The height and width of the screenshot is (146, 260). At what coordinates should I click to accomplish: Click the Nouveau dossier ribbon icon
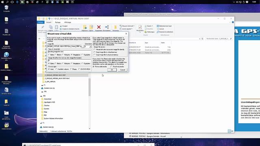click(x=115, y=27)
